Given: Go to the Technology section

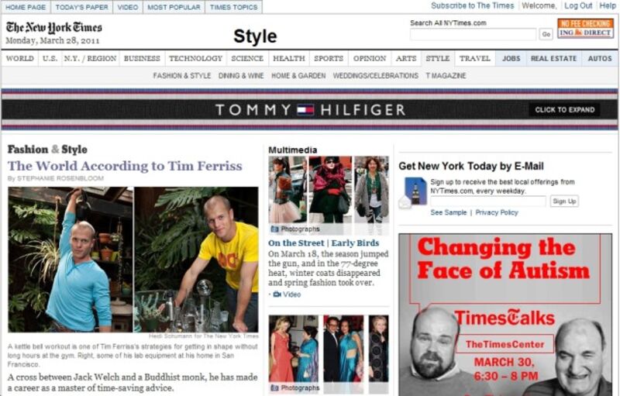Looking at the screenshot, I should tap(196, 58).
